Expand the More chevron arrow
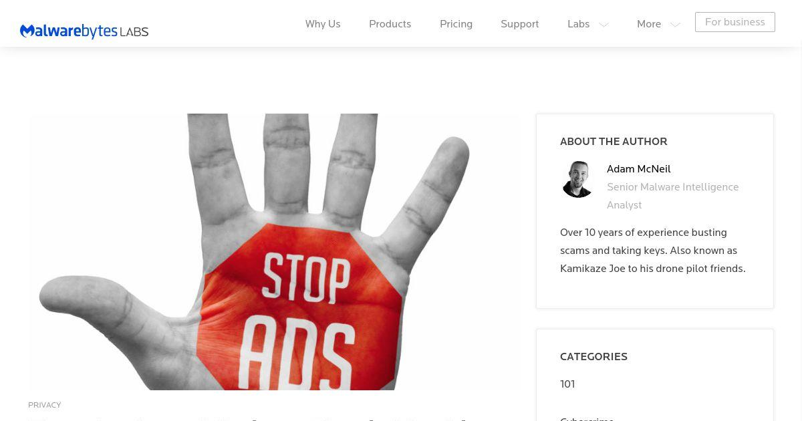The image size is (802, 421). pyautogui.click(x=675, y=25)
